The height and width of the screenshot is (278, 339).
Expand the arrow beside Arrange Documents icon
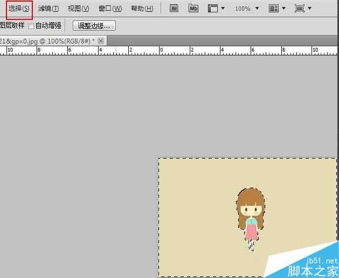click(284, 9)
